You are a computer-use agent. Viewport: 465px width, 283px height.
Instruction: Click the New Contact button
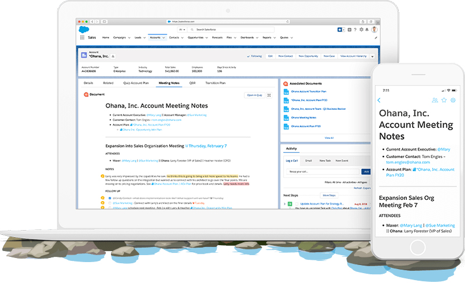click(285, 56)
